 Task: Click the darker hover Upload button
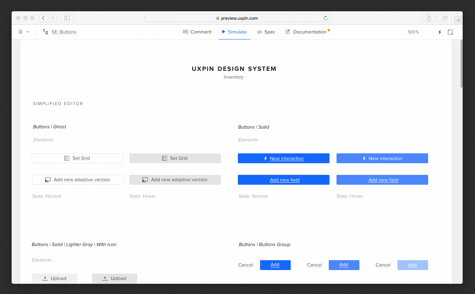point(115,278)
